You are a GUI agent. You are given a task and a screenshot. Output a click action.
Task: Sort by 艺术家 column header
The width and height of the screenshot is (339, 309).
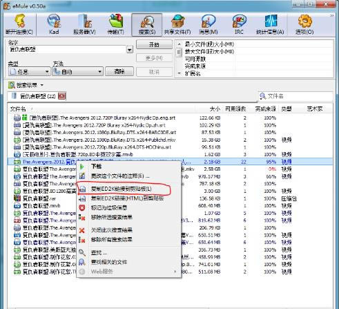click(x=315, y=109)
